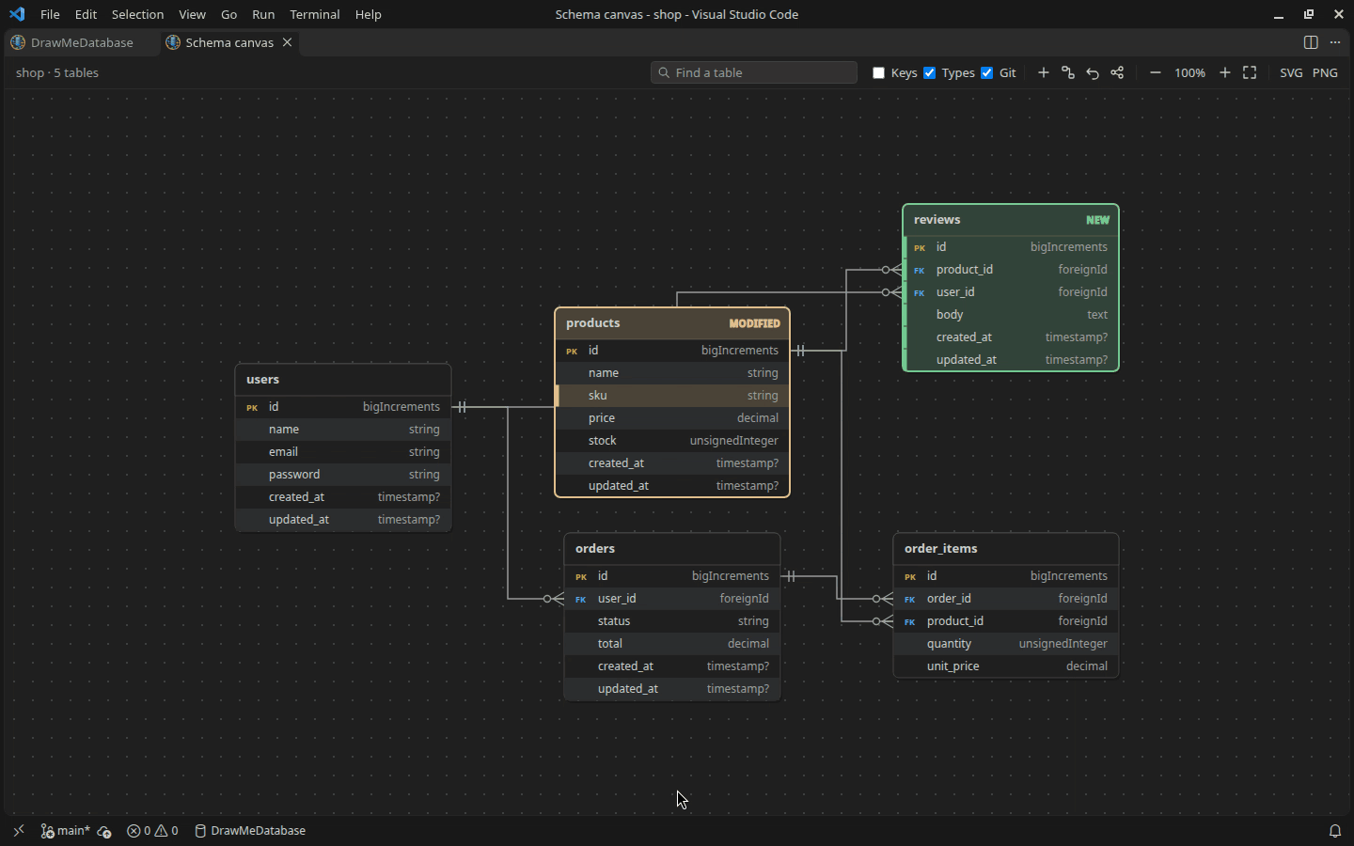Click VS Code logo icon
The image size is (1354, 846).
click(17, 14)
